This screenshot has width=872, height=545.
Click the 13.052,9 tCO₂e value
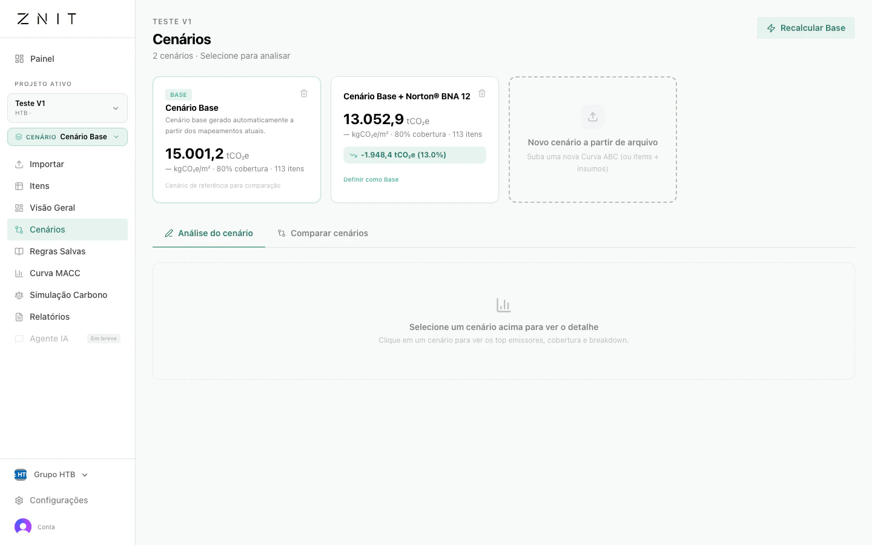point(386,119)
